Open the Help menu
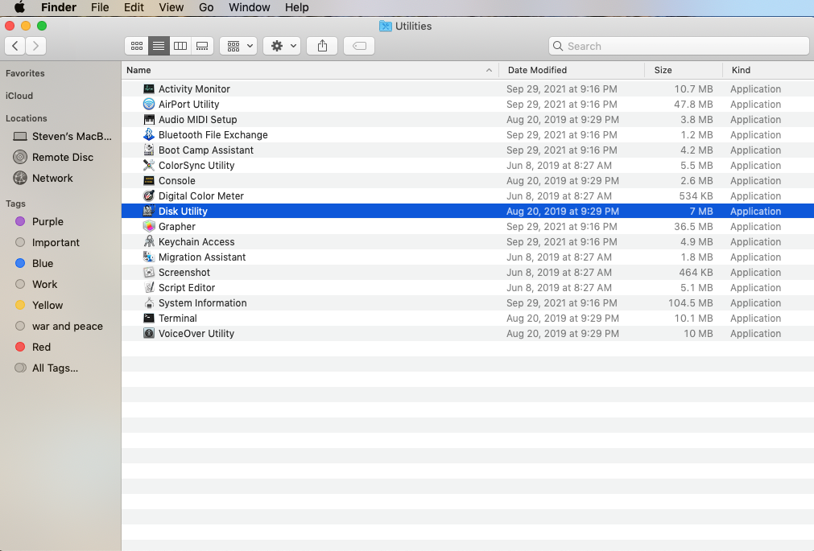814x551 pixels. [297, 7]
